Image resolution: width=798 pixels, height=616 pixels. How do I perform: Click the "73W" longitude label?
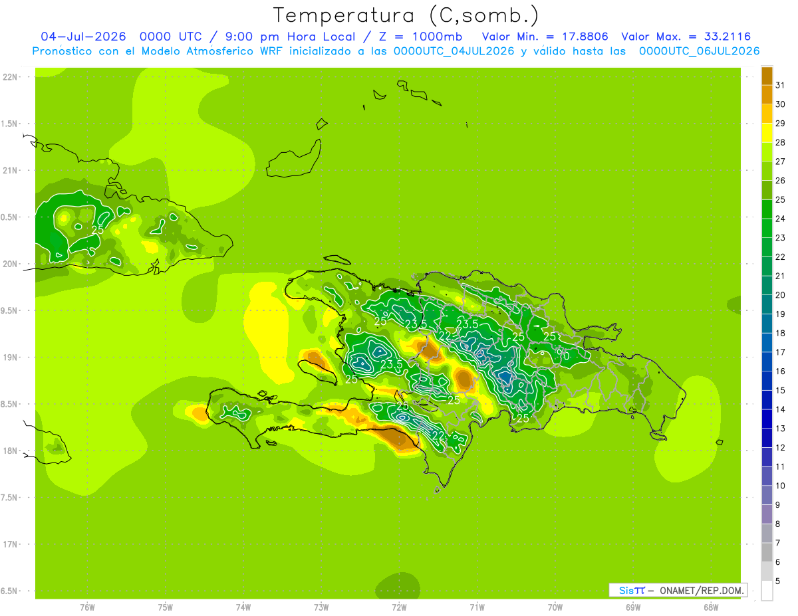(321, 607)
